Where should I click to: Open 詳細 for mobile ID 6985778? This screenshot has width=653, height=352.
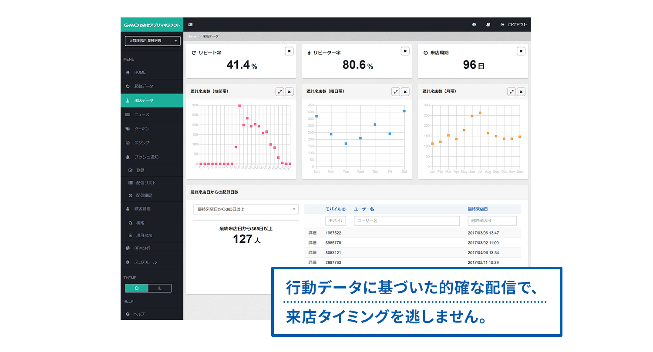pos(313,243)
